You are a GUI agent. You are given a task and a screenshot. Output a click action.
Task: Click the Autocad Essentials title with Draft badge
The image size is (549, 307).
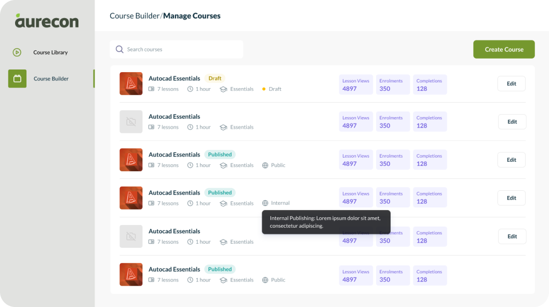tap(175, 78)
